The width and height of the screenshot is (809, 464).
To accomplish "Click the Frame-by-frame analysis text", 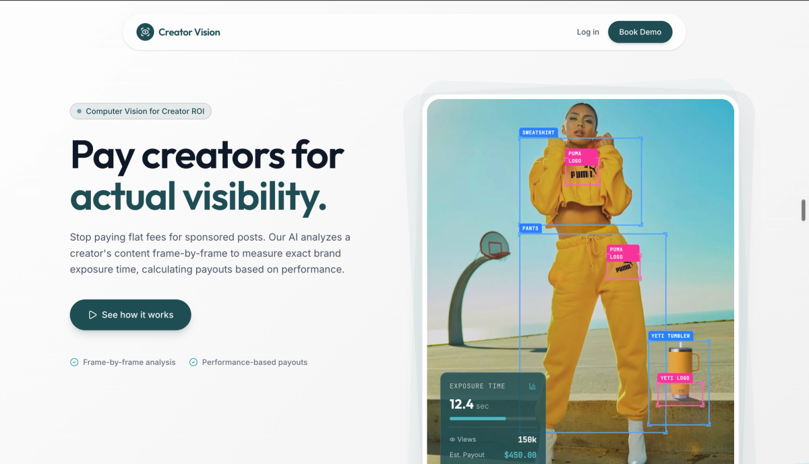I will click(129, 362).
